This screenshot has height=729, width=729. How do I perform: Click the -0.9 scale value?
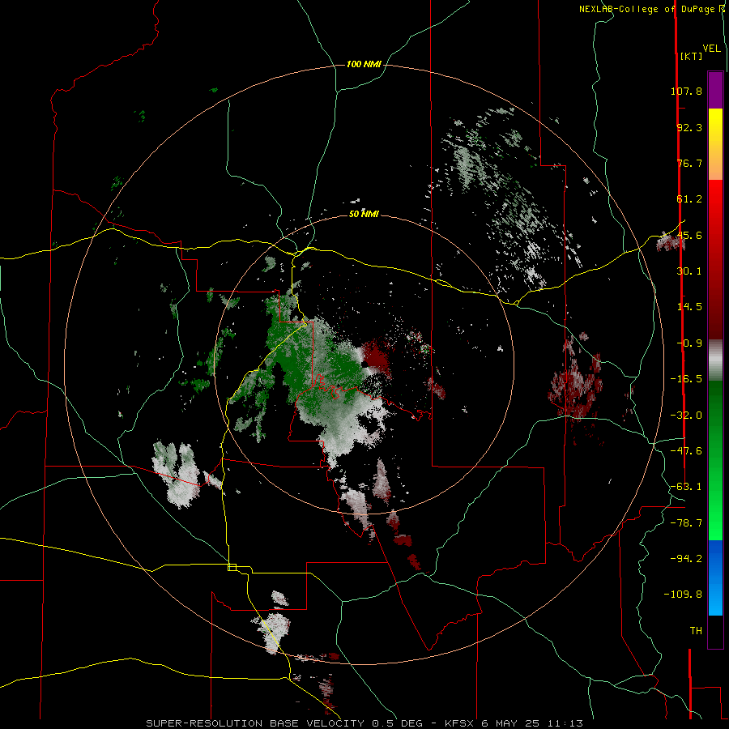tap(689, 343)
